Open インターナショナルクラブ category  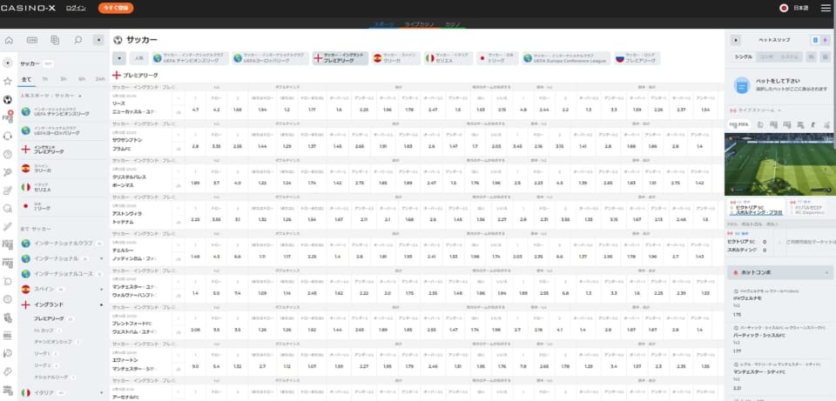[61, 244]
